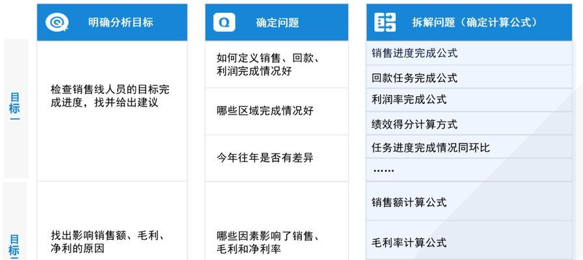Select the 确定问题 header text

click(277, 23)
